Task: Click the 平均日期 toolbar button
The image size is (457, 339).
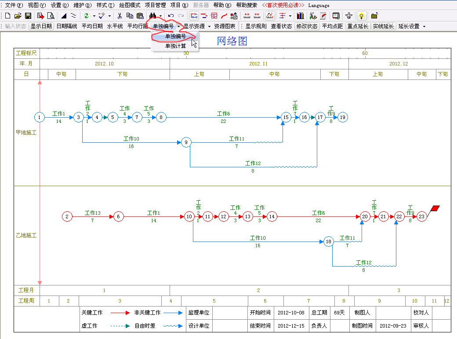Action: point(92,26)
